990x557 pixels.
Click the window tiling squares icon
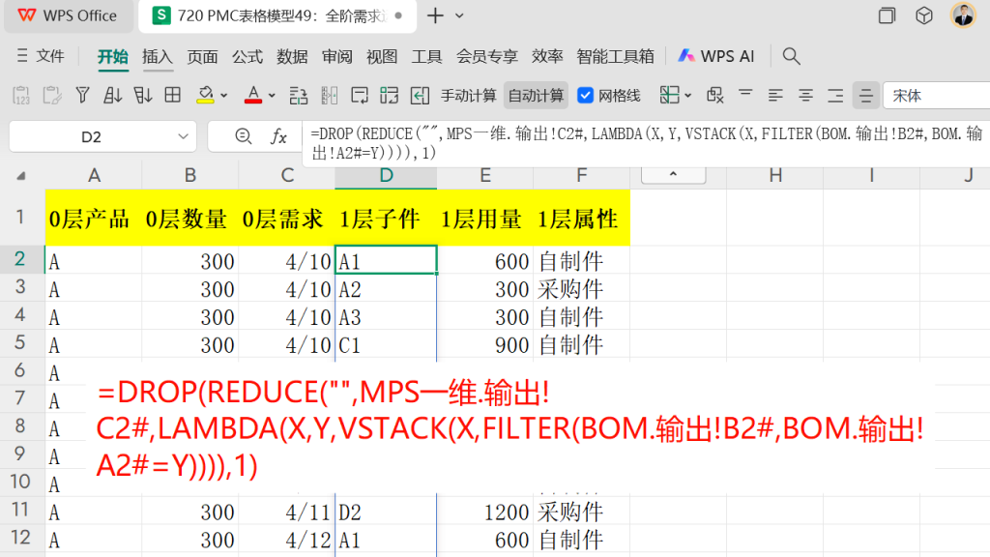click(887, 15)
